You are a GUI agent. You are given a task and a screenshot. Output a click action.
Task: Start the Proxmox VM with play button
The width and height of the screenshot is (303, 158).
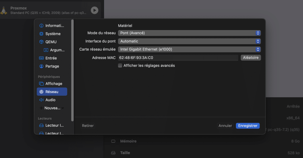(94, 10)
